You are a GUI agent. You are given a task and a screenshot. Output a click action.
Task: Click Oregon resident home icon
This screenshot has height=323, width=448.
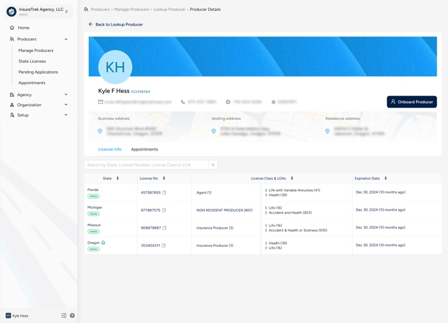tap(103, 242)
